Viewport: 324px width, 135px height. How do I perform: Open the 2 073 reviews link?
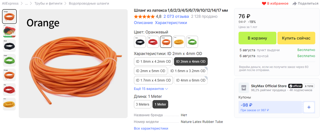click(176, 16)
